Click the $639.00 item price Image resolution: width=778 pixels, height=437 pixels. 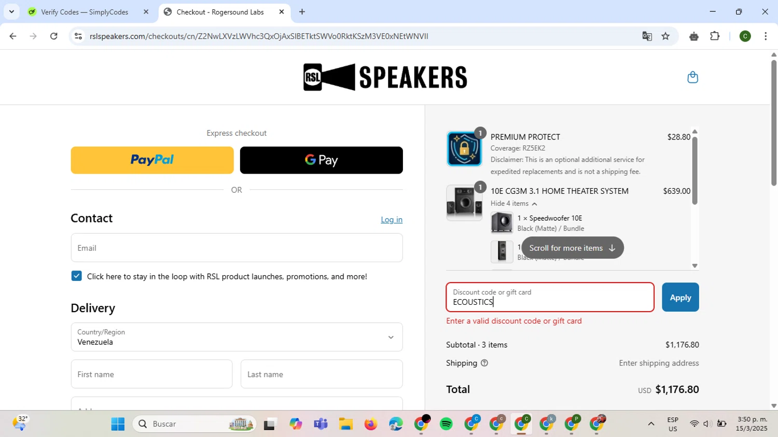[677, 191]
